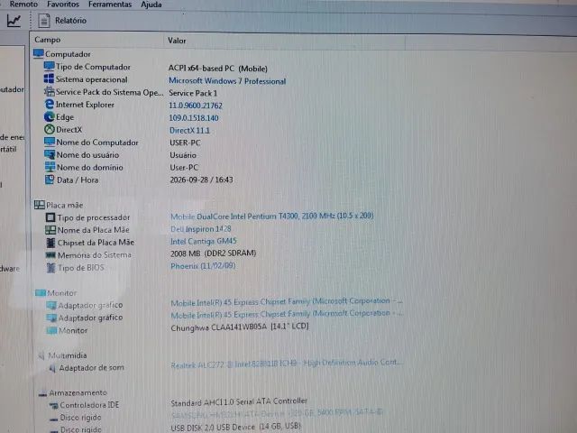The width and height of the screenshot is (577, 433).
Task: Select the Service Pack 1 value
Action: click(193, 93)
